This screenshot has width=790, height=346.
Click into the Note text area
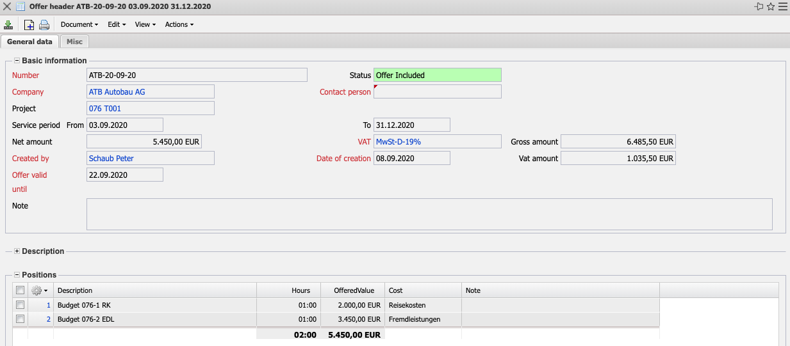(x=429, y=214)
